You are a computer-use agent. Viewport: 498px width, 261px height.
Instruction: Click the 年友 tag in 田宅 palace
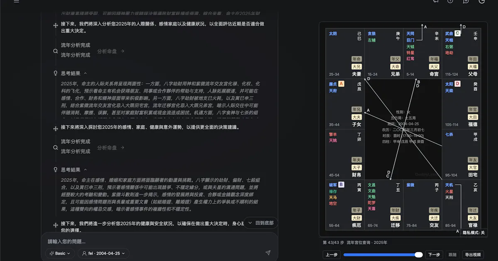pyautogui.click(x=473, y=160)
